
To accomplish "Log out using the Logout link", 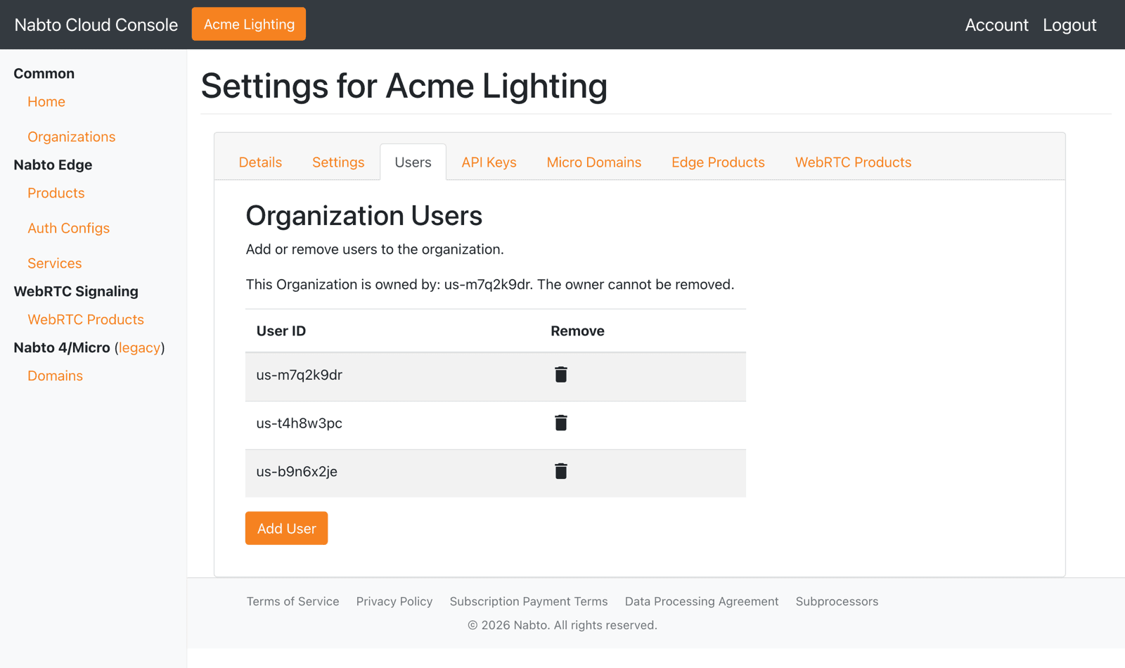I will (1069, 25).
